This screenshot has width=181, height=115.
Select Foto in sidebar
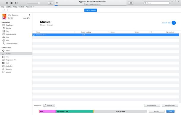(x=7, y=37)
